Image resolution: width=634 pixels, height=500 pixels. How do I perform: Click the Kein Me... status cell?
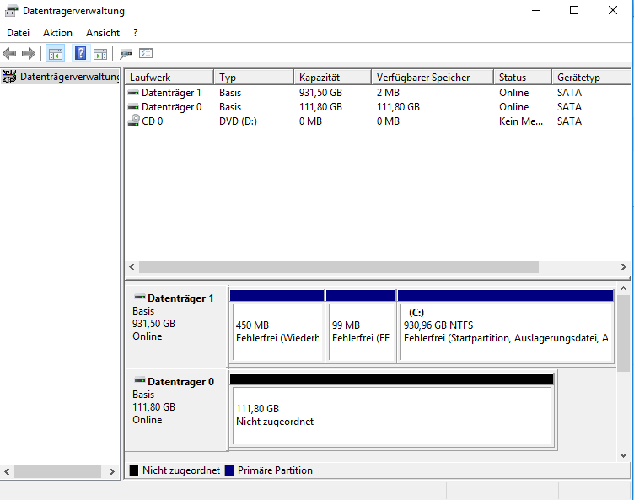521,121
